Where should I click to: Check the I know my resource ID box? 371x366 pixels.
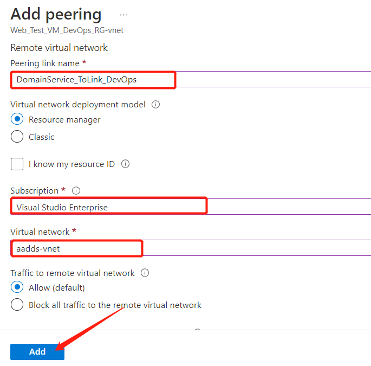pyautogui.click(x=17, y=164)
